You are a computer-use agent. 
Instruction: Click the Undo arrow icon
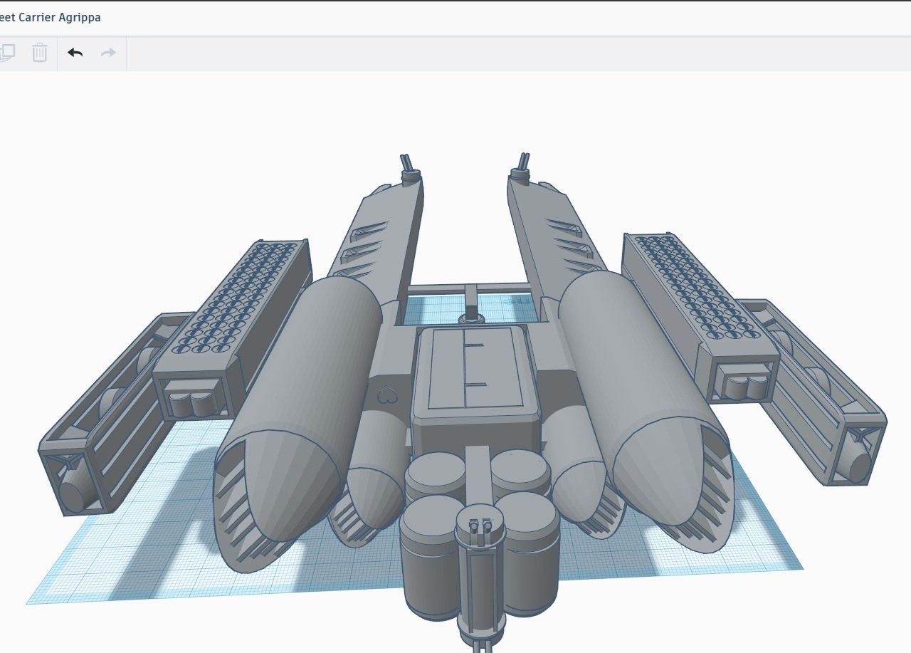tap(75, 53)
